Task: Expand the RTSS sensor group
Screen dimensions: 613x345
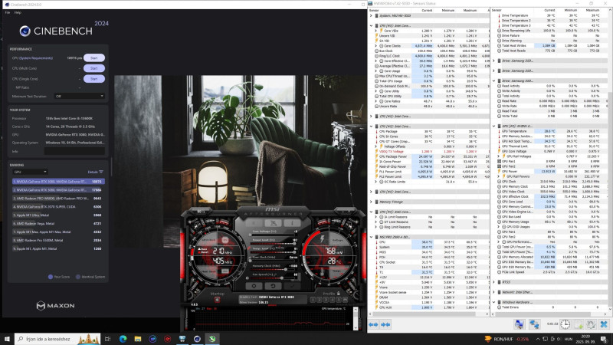Action: coord(493,282)
